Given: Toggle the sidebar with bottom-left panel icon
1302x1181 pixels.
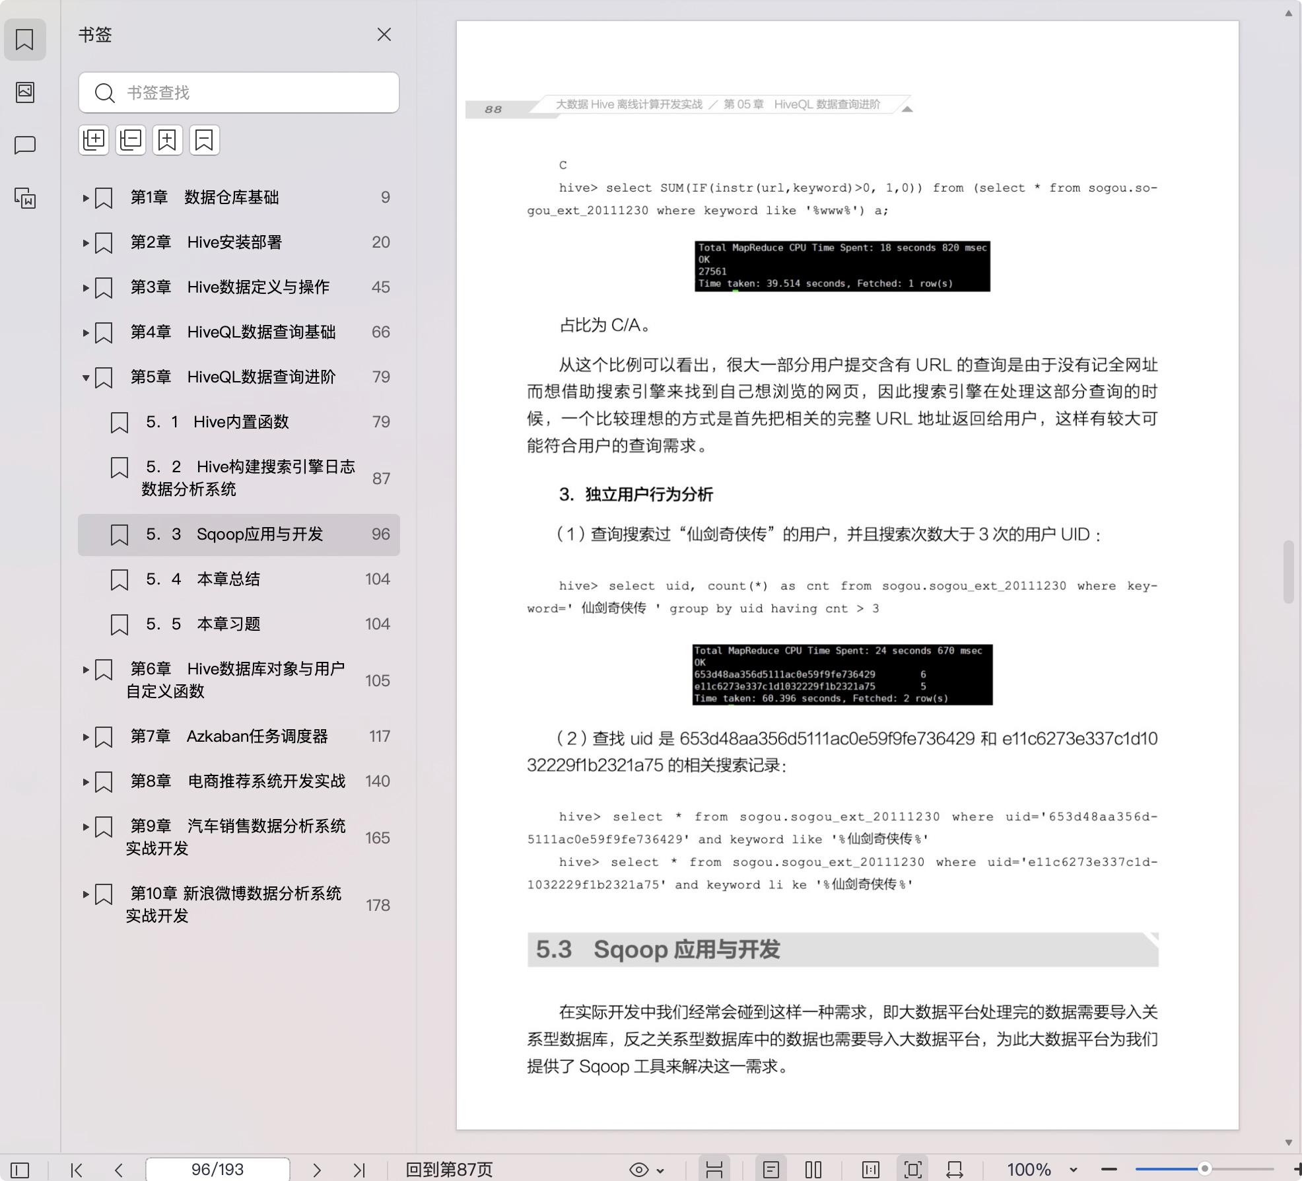Looking at the screenshot, I should coord(20,1170).
